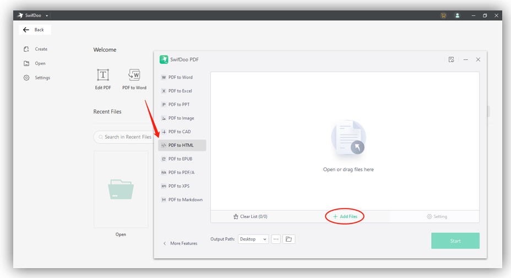Close the SwifDoo PDF converter dialog

point(478,59)
